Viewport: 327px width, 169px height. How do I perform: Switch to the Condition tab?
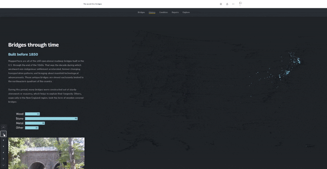[x=163, y=12]
